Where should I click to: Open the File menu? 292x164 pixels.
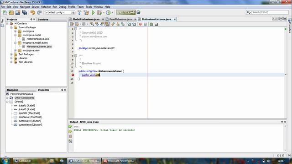click(3, 7)
